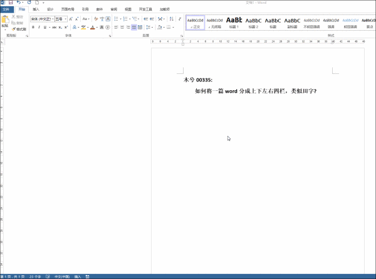
Task: Toggle Subscript formatting
Action: pyautogui.click(x=60, y=27)
